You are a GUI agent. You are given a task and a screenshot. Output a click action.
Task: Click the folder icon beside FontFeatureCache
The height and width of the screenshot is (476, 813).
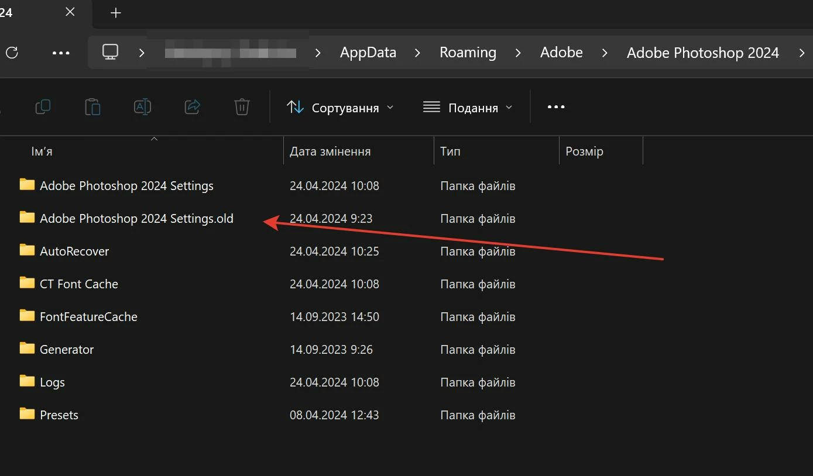[x=27, y=316]
